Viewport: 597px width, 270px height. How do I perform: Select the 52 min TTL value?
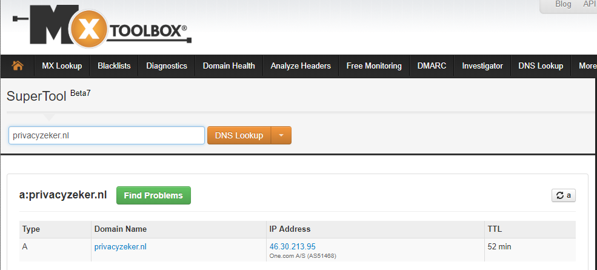(x=499, y=247)
